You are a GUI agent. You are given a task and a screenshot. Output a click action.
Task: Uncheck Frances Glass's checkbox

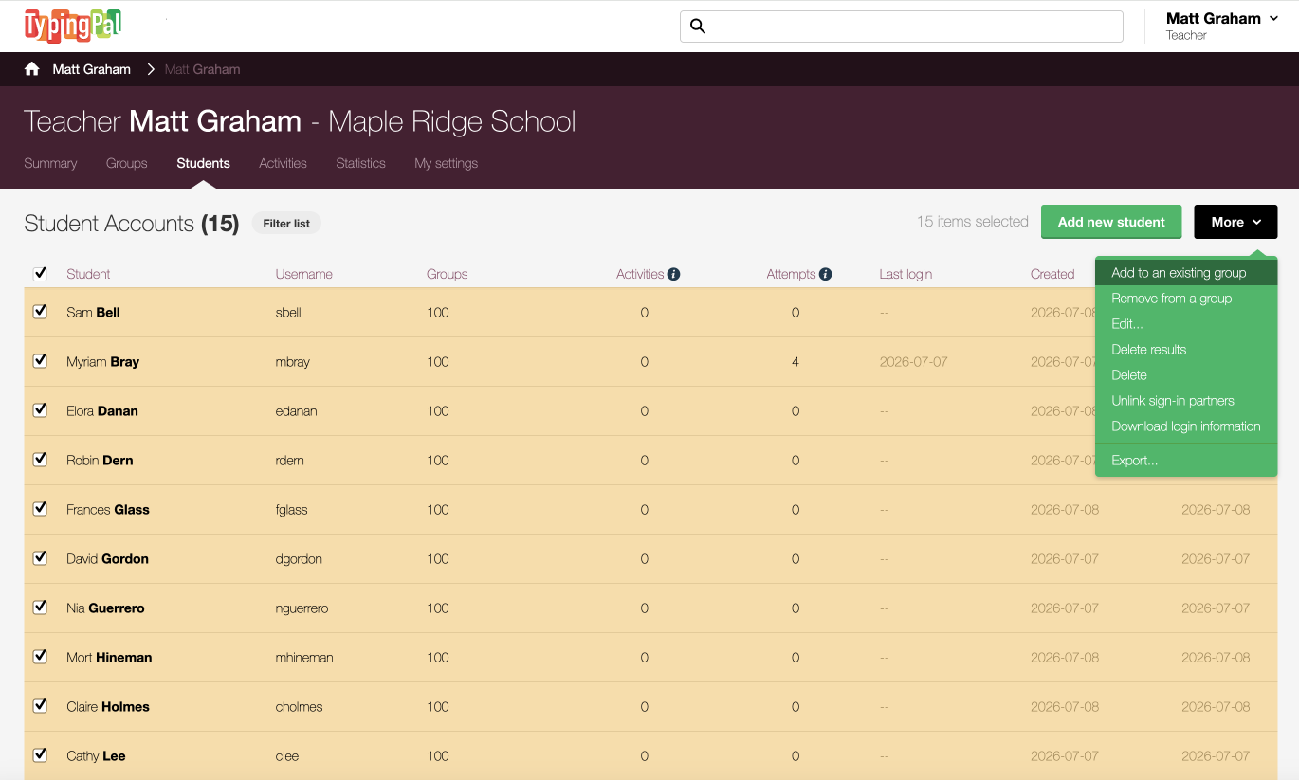point(40,508)
